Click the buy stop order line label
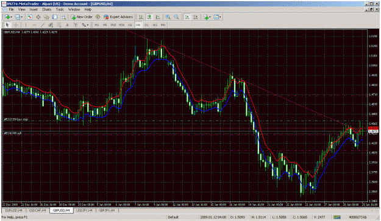 coord(16,119)
